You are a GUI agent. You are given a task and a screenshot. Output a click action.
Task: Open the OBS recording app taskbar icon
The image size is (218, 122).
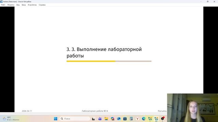(162, 119)
